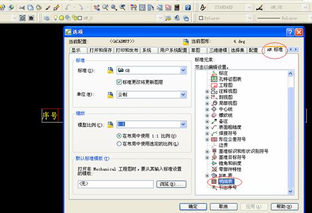Switch to the AM:标准 tab
The image size is (312, 213).
pos(275,49)
